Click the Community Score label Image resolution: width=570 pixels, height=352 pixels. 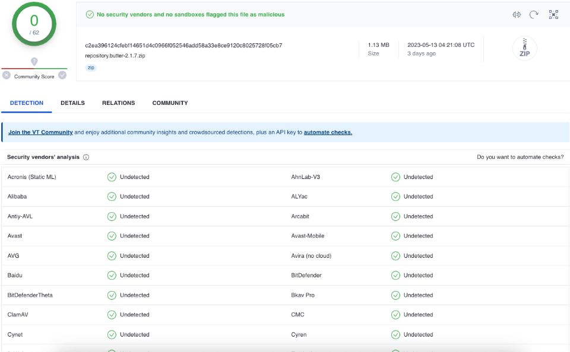pyautogui.click(x=34, y=76)
